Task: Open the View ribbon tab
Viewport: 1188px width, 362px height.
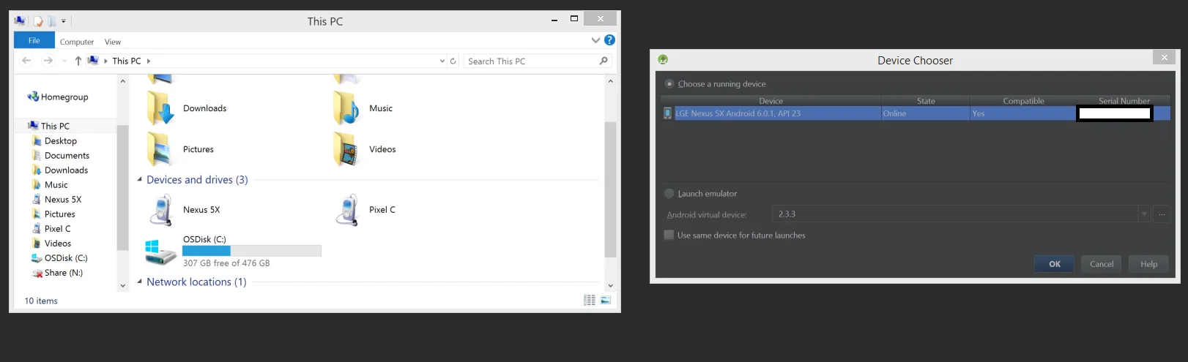Action: coord(113,42)
